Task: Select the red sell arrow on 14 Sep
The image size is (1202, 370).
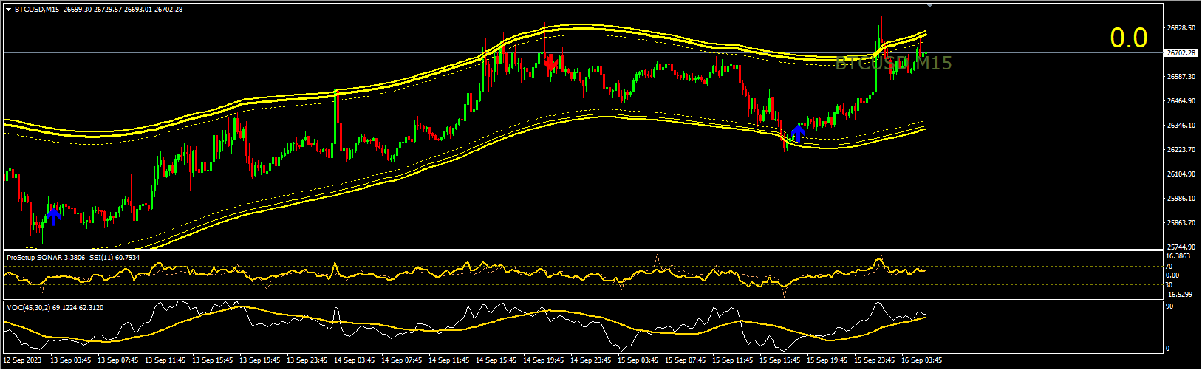Action: click(x=550, y=65)
